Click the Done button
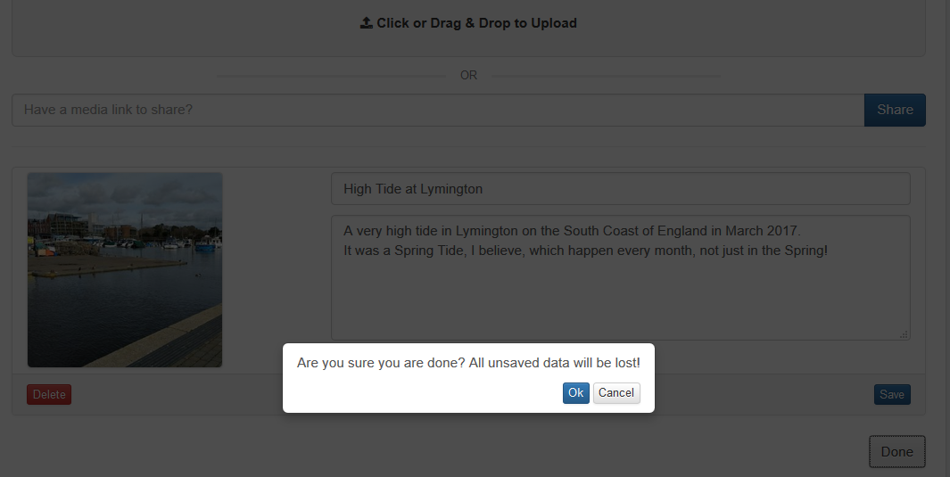This screenshot has width=950, height=477. 897,451
